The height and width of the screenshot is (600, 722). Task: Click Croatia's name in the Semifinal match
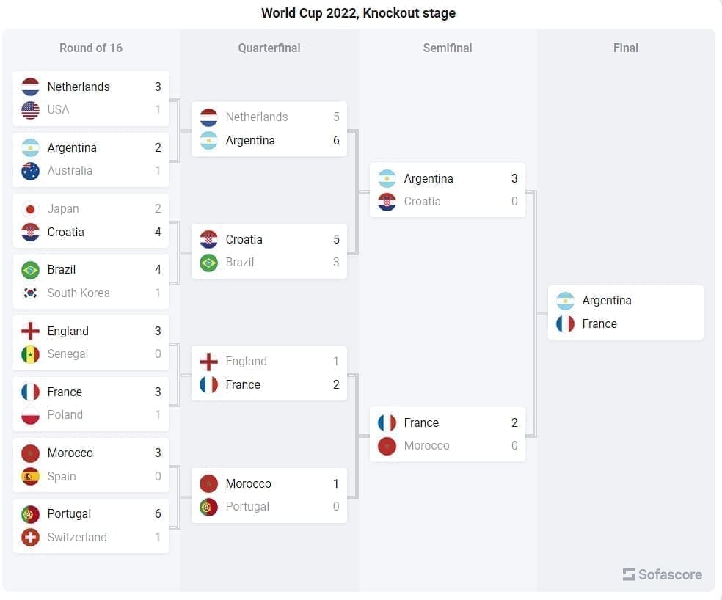pos(422,202)
